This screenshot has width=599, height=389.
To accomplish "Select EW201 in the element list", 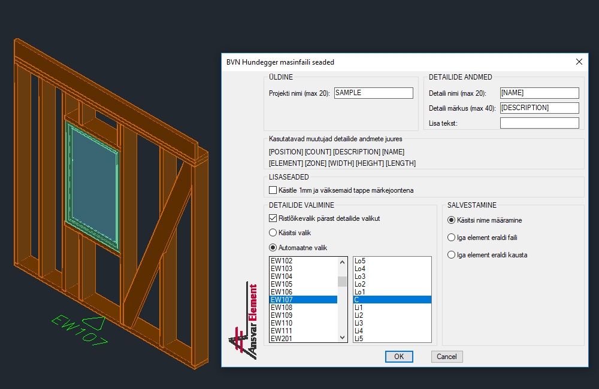I will pyautogui.click(x=303, y=338).
